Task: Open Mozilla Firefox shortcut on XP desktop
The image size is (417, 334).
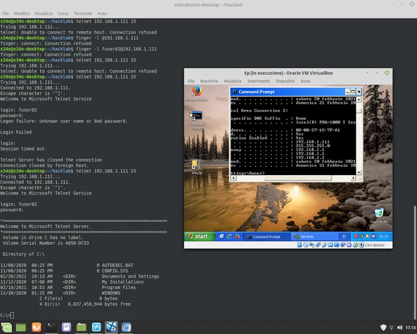Action: [197, 93]
